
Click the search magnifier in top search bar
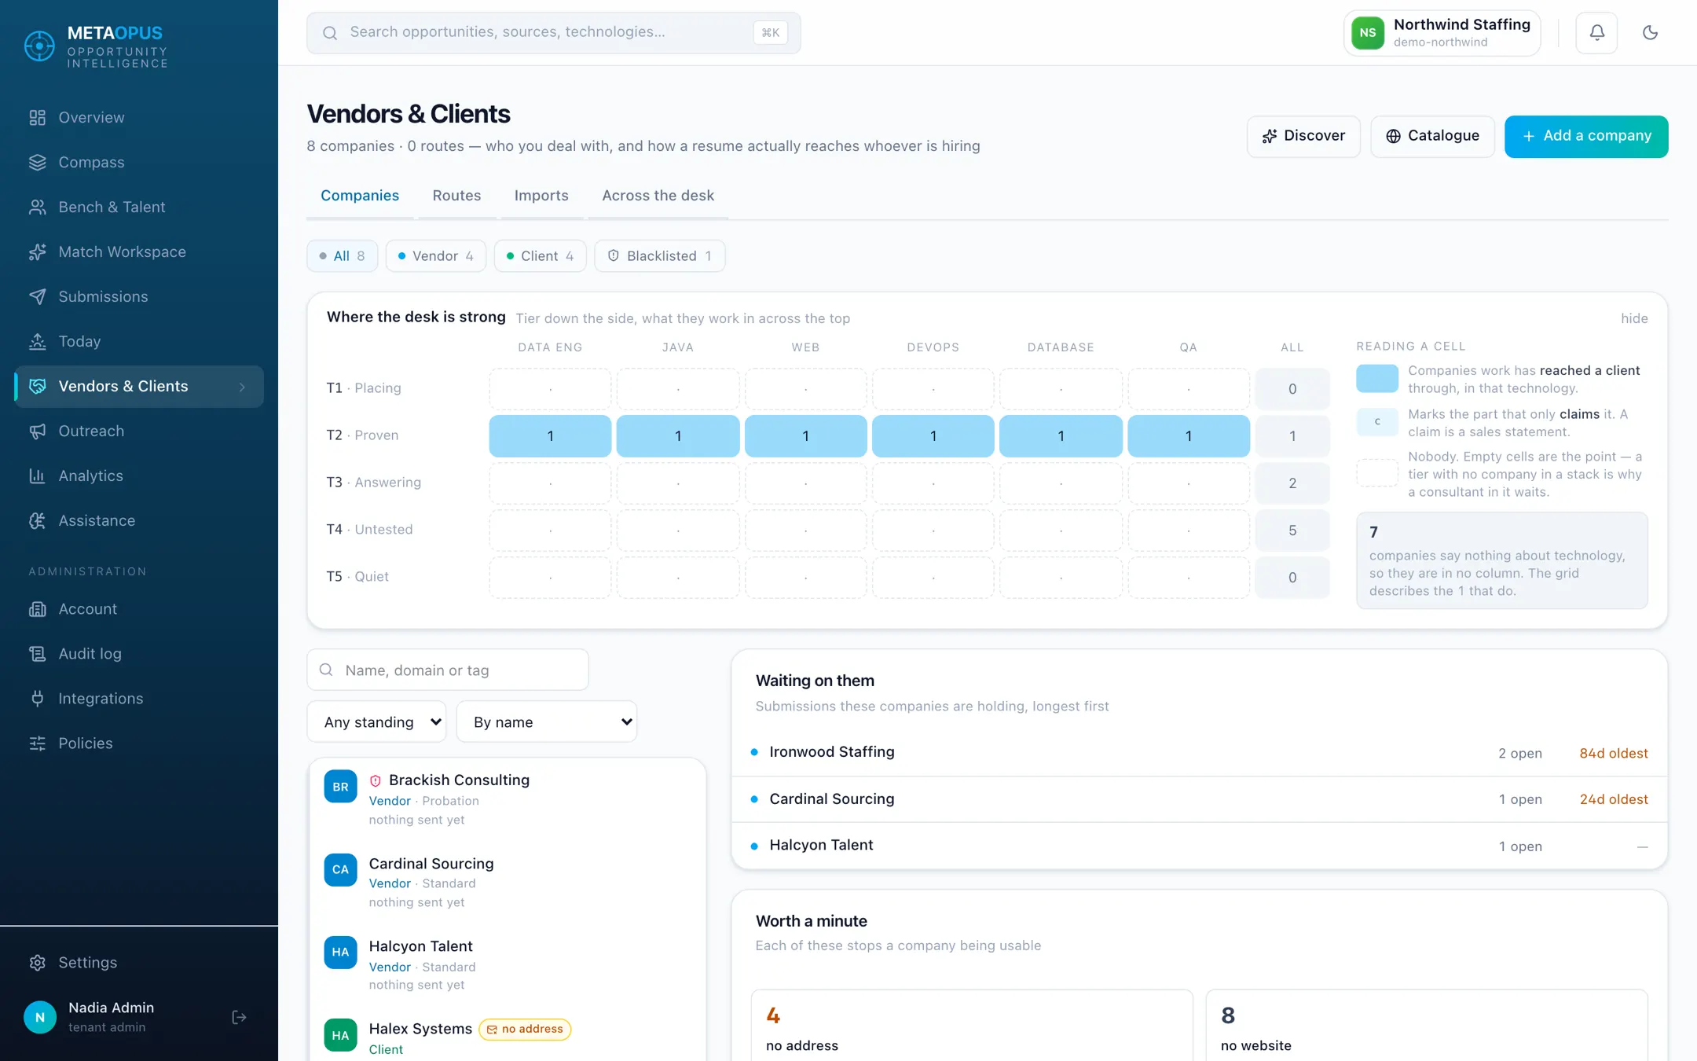pyautogui.click(x=330, y=33)
